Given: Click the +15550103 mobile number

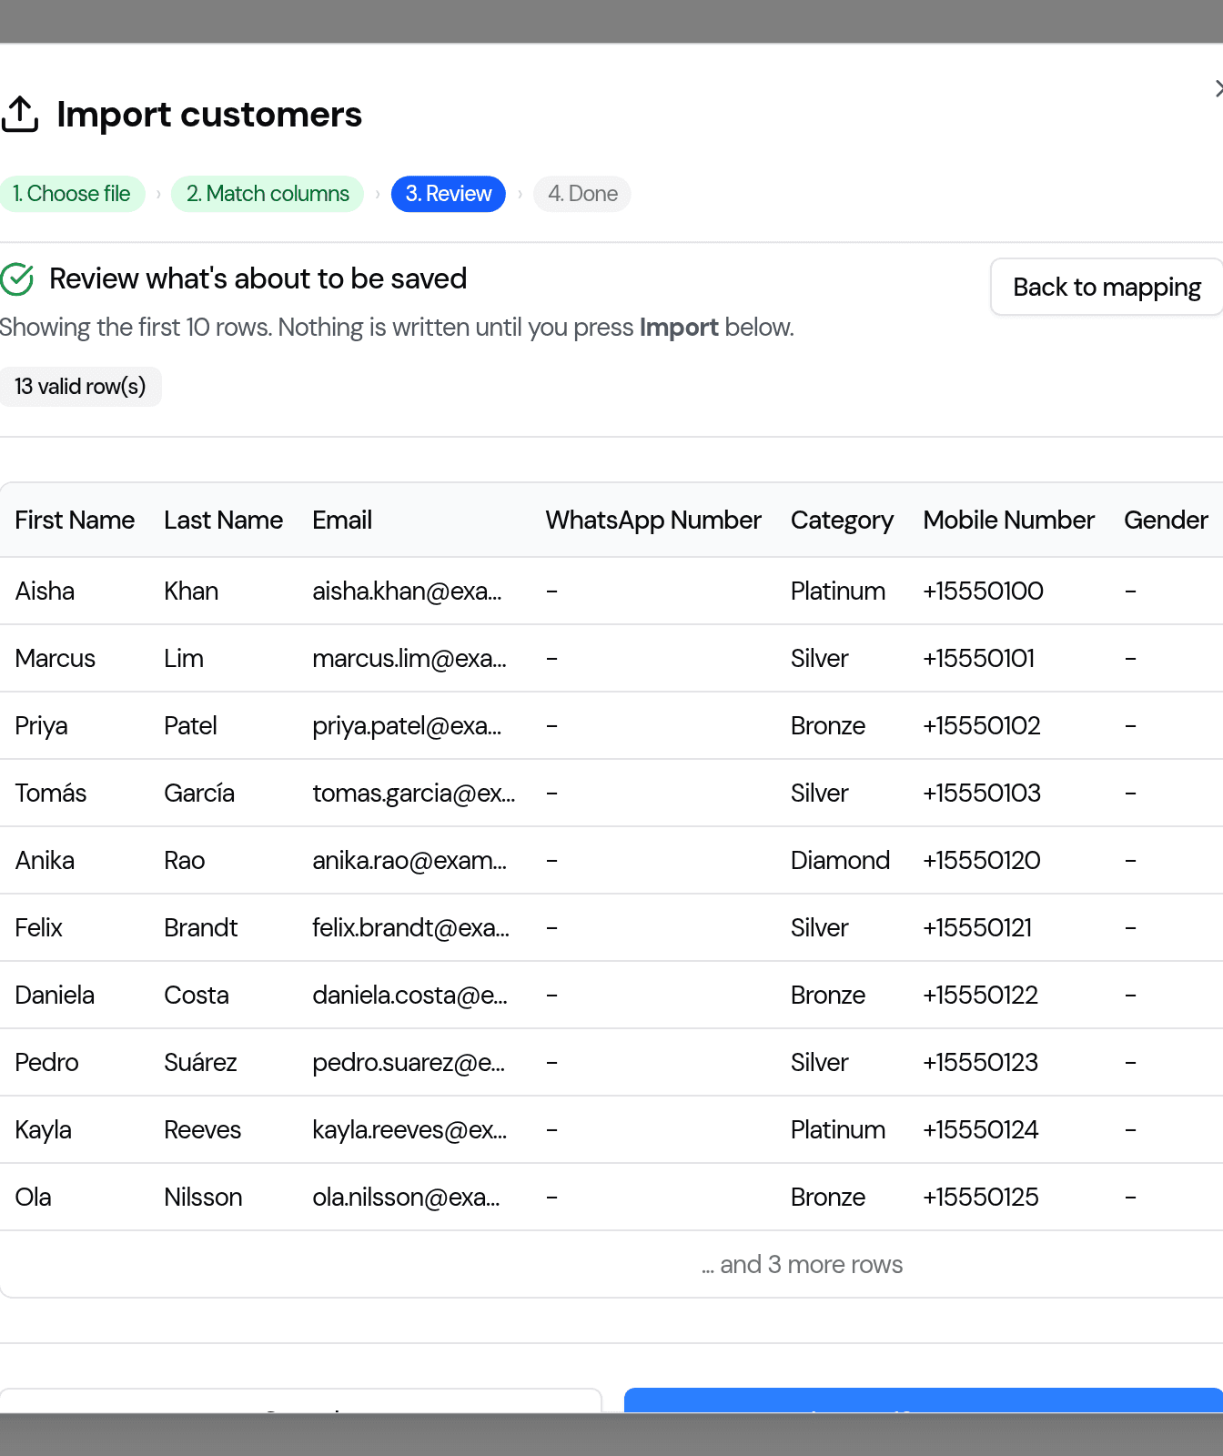Looking at the screenshot, I should click(982, 794).
